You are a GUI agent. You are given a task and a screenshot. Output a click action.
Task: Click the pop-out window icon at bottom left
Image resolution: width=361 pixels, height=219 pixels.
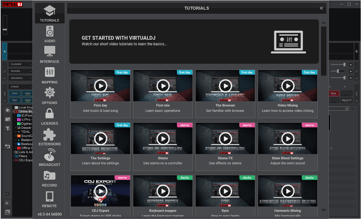click(x=7, y=212)
